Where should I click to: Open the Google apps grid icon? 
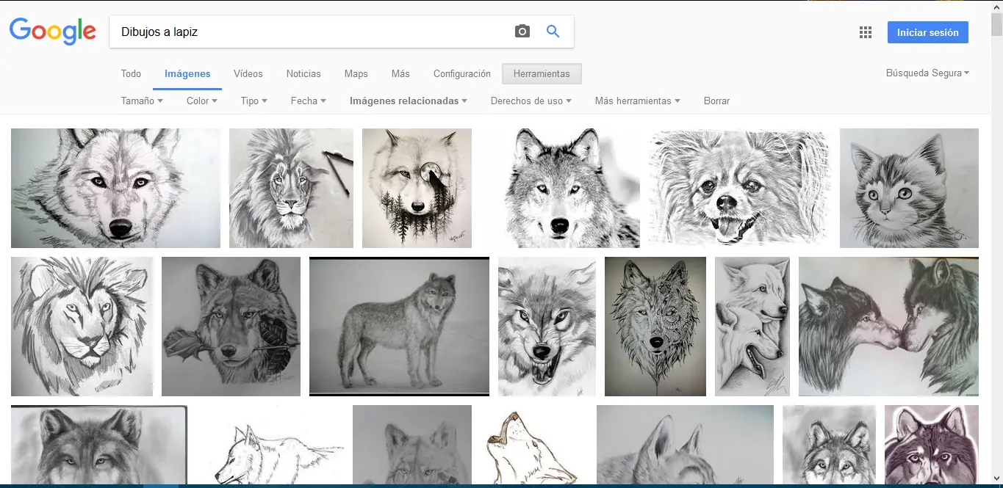click(865, 32)
